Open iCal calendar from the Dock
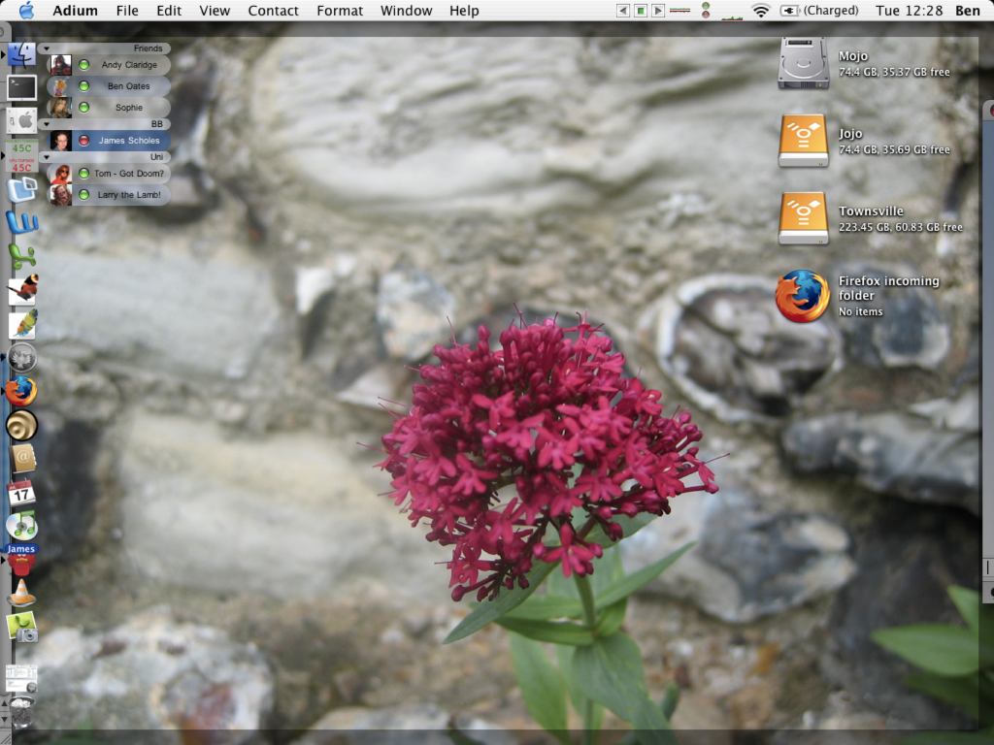The height and width of the screenshot is (745, 994). click(x=21, y=492)
